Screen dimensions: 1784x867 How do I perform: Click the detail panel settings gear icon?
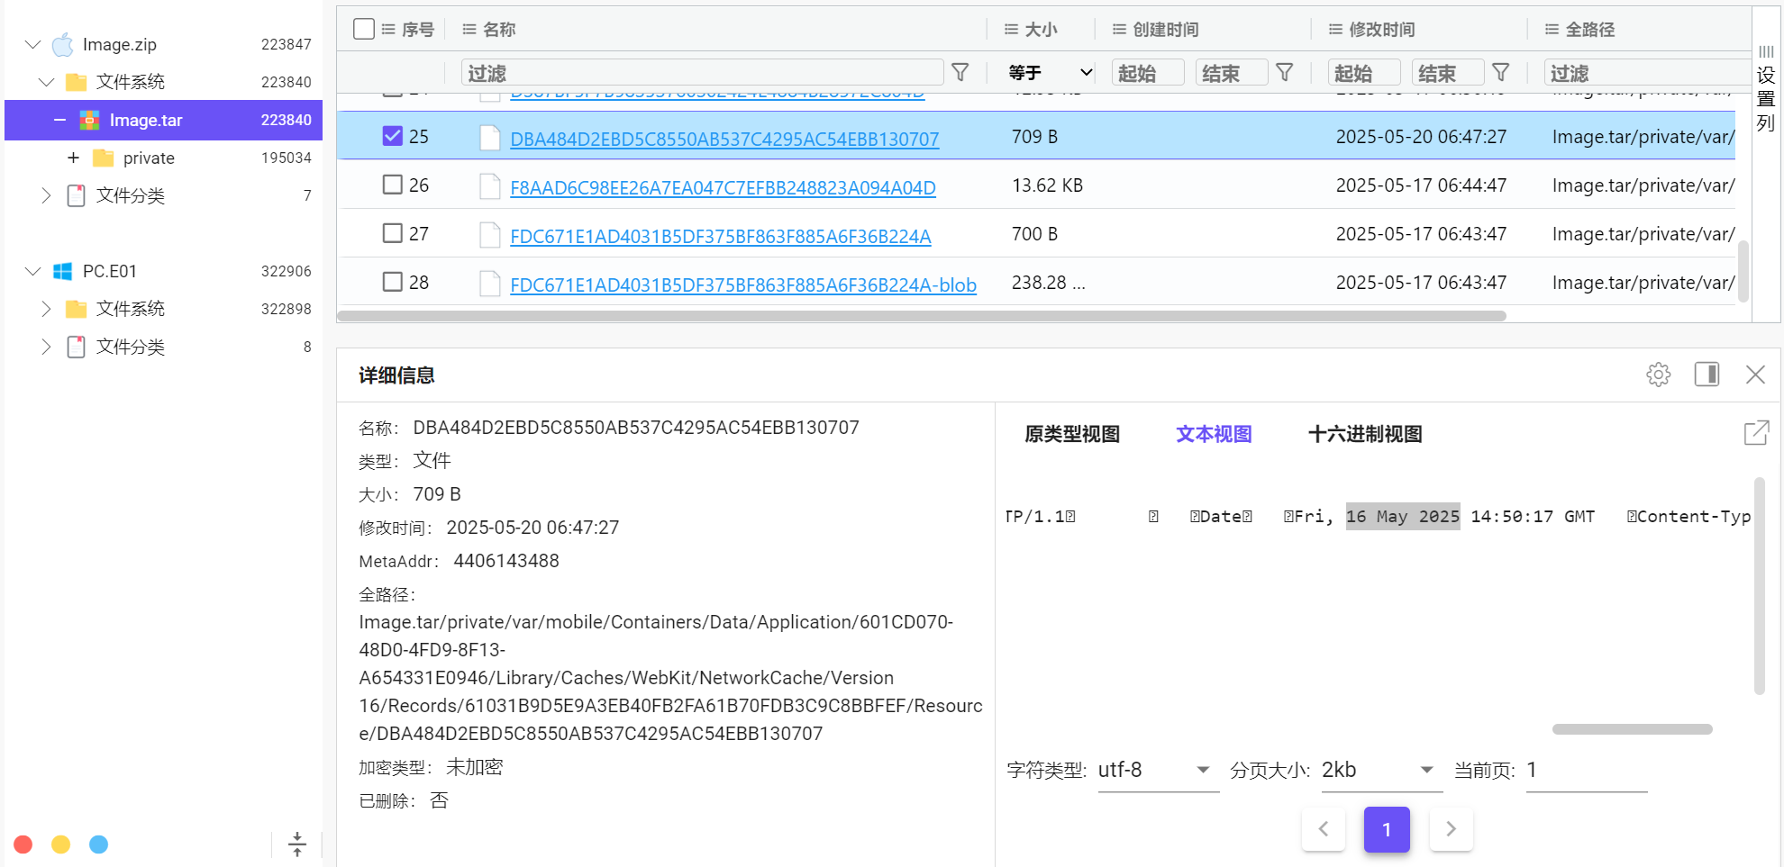click(1658, 375)
